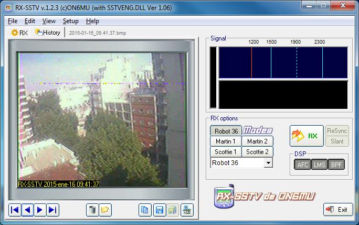359x225 pixels.
Task: Open the Setup menu
Action: pos(71,21)
